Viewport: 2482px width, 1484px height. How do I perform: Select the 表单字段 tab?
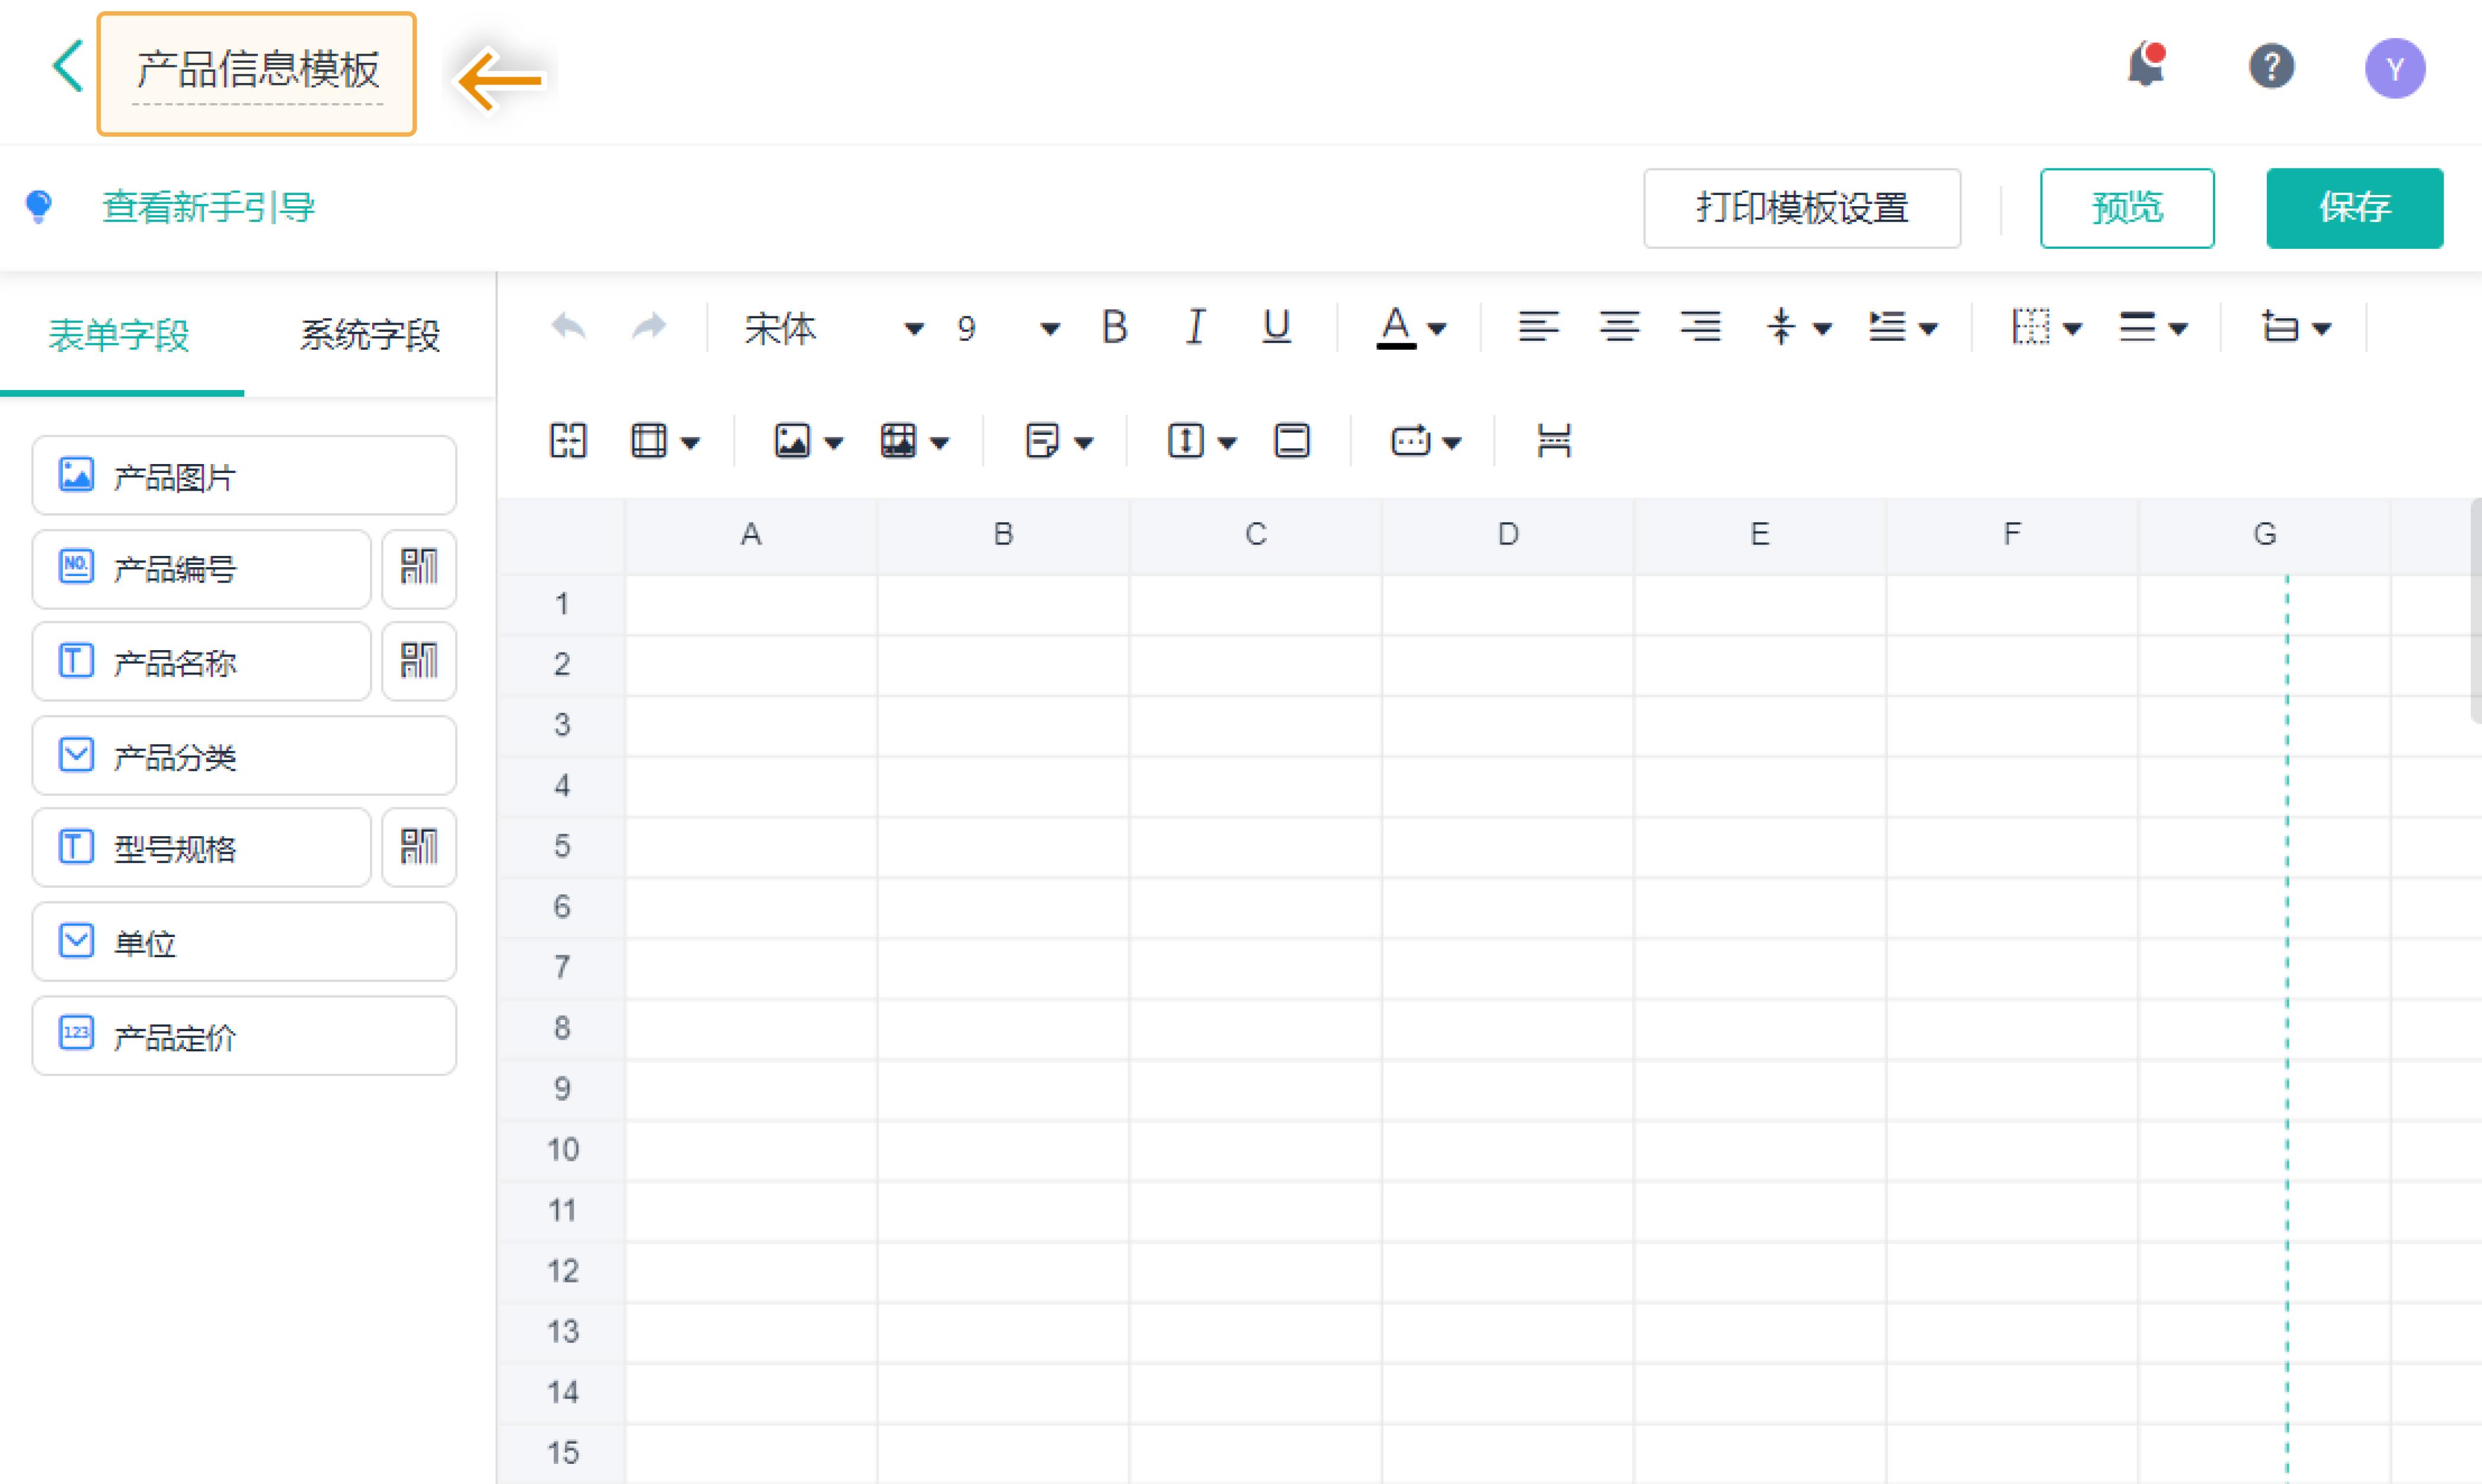(119, 335)
